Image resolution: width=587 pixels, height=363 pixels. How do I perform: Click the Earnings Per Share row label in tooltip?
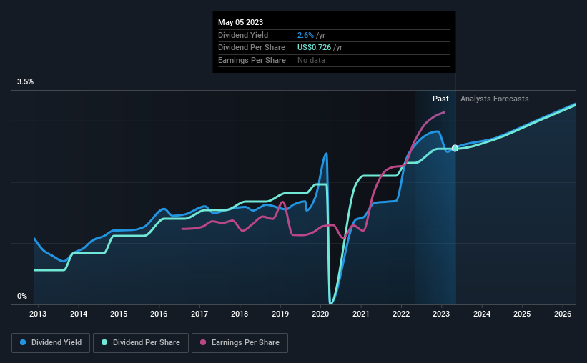(x=252, y=60)
